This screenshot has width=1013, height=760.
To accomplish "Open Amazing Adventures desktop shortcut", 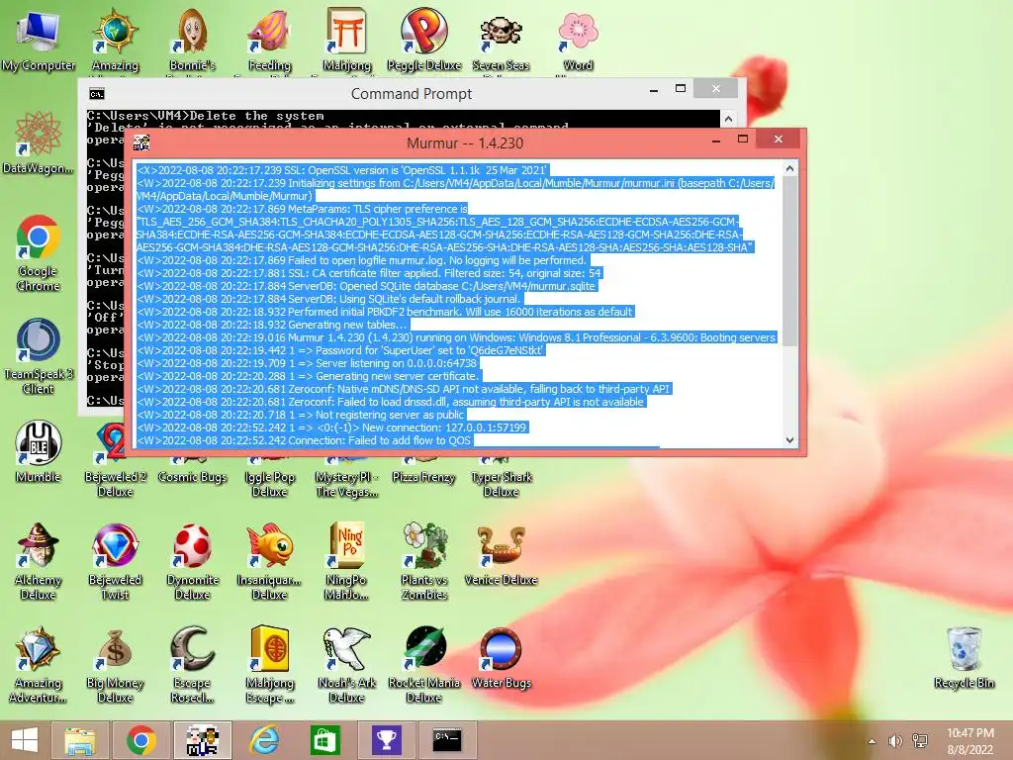I will coord(39,664).
